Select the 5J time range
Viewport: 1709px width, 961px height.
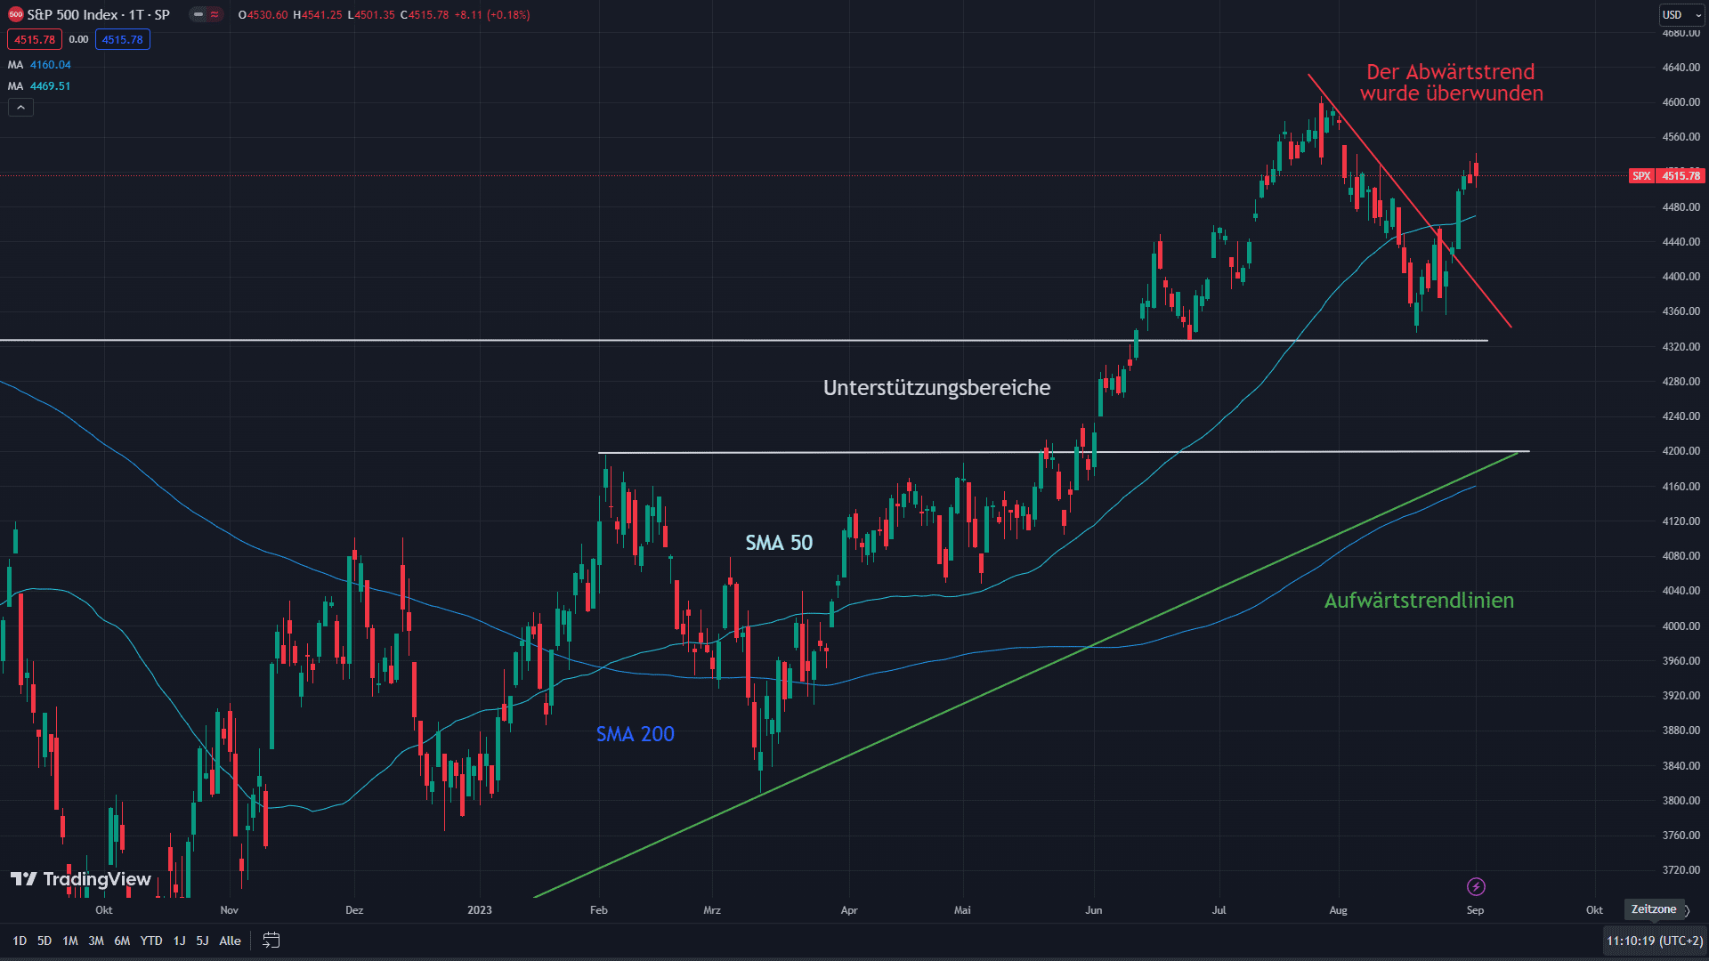tap(202, 941)
